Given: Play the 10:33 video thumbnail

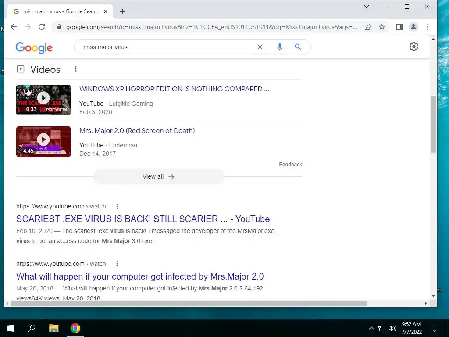Looking at the screenshot, I should (x=43, y=100).
